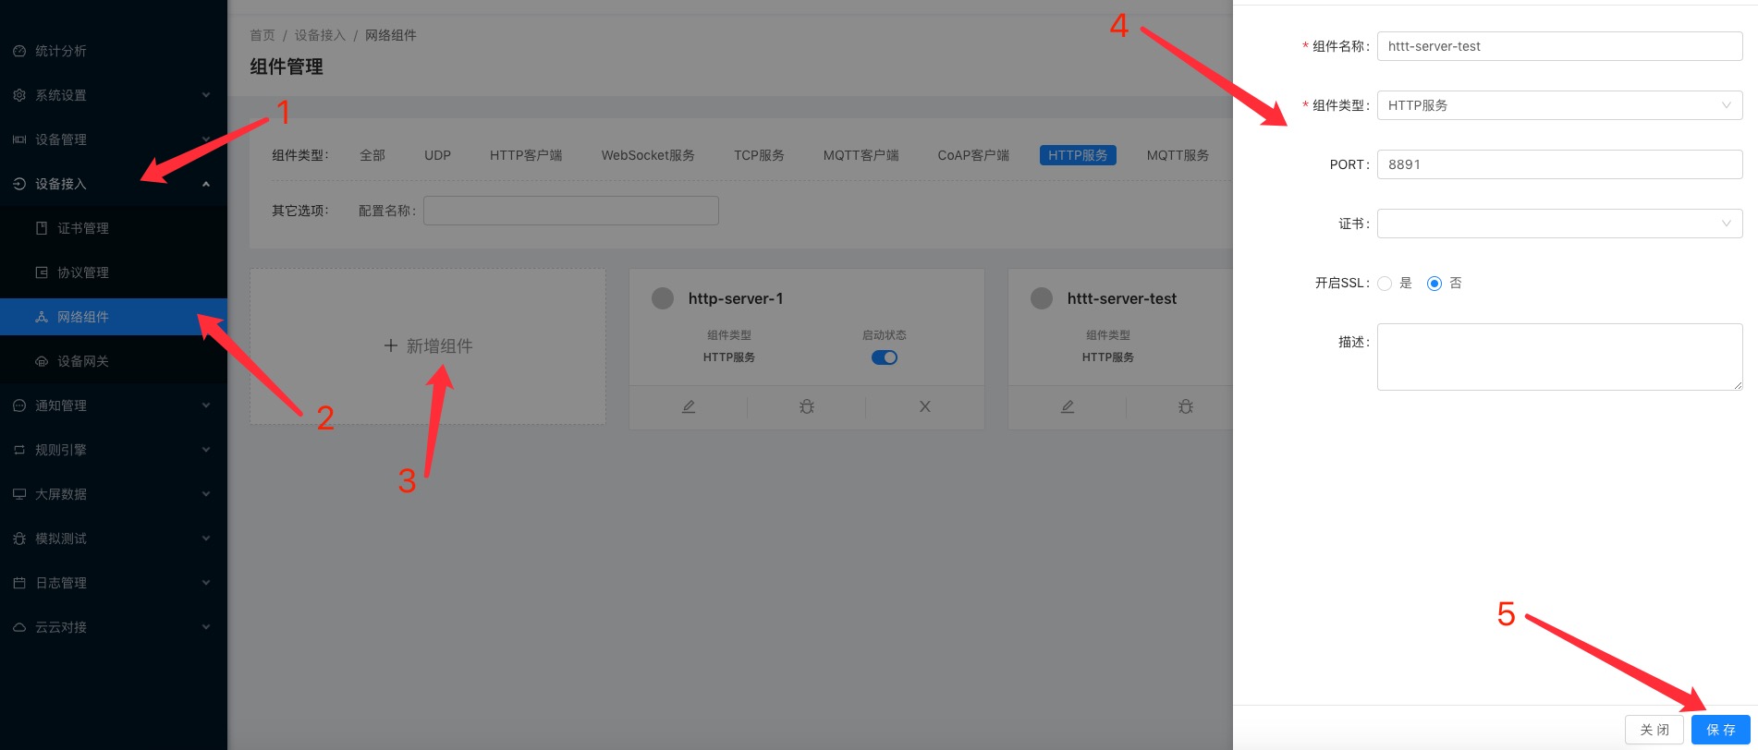Click the debug bug icon on http-server-1 card
The height and width of the screenshot is (750, 1758).
point(807,406)
